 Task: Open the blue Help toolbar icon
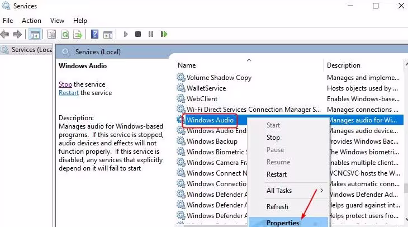point(94,34)
